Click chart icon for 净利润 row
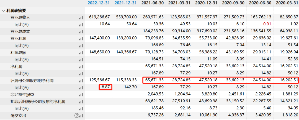Image resolution: width=299 pixels, height=120 pixels. click(x=81, y=66)
